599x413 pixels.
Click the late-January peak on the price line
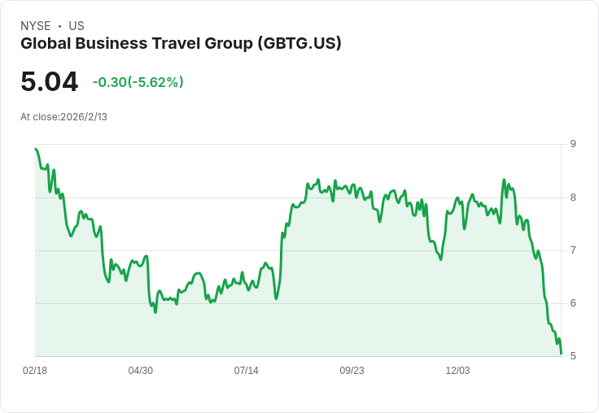[505, 180]
